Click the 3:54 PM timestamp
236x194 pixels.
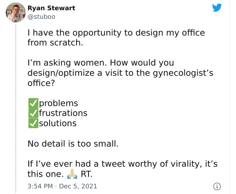pyautogui.click(x=41, y=186)
